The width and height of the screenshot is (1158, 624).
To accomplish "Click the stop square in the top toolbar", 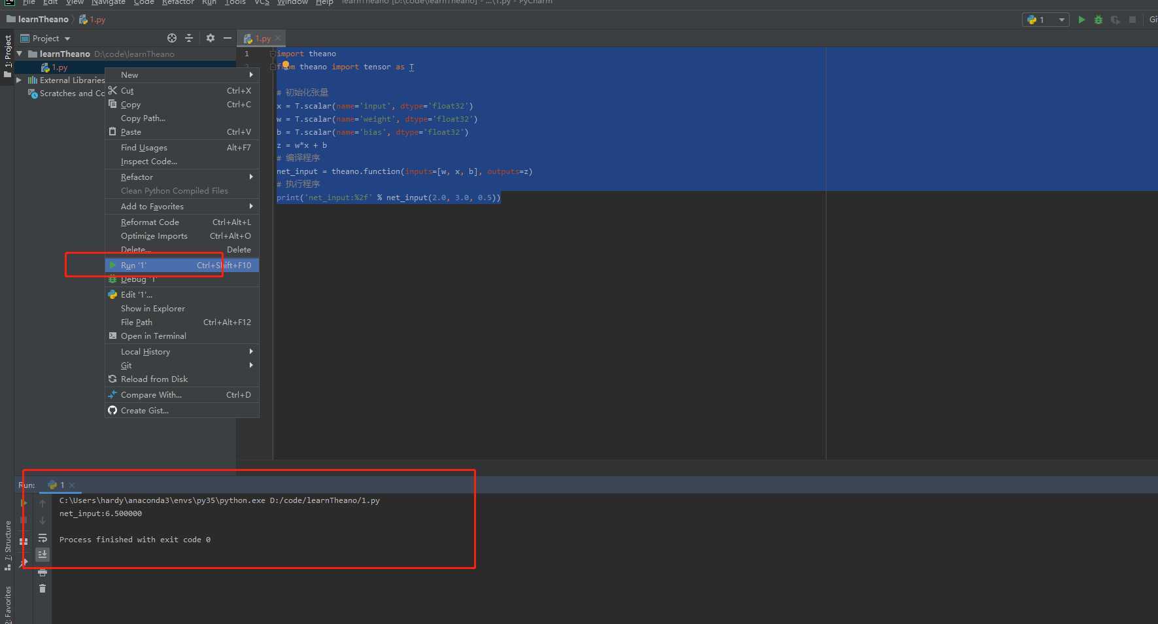I will tap(1132, 20).
